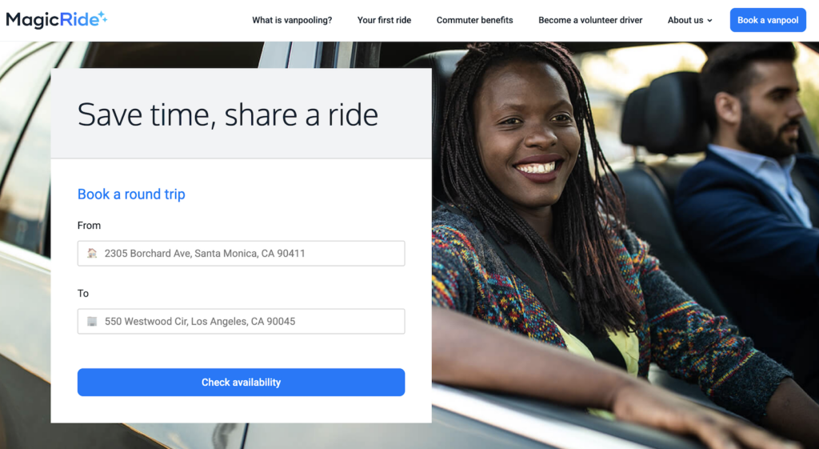Click the Check availability button
This screenshot has width=819, height=449.
click(x=241, y=382)
